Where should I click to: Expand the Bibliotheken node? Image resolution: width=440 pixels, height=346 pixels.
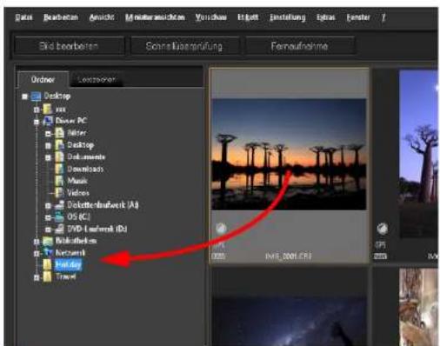coord(37,241)
